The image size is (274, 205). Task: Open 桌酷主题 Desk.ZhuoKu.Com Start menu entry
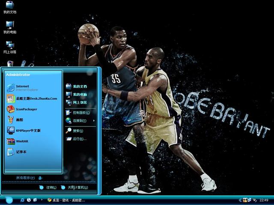tap(32, 99)
